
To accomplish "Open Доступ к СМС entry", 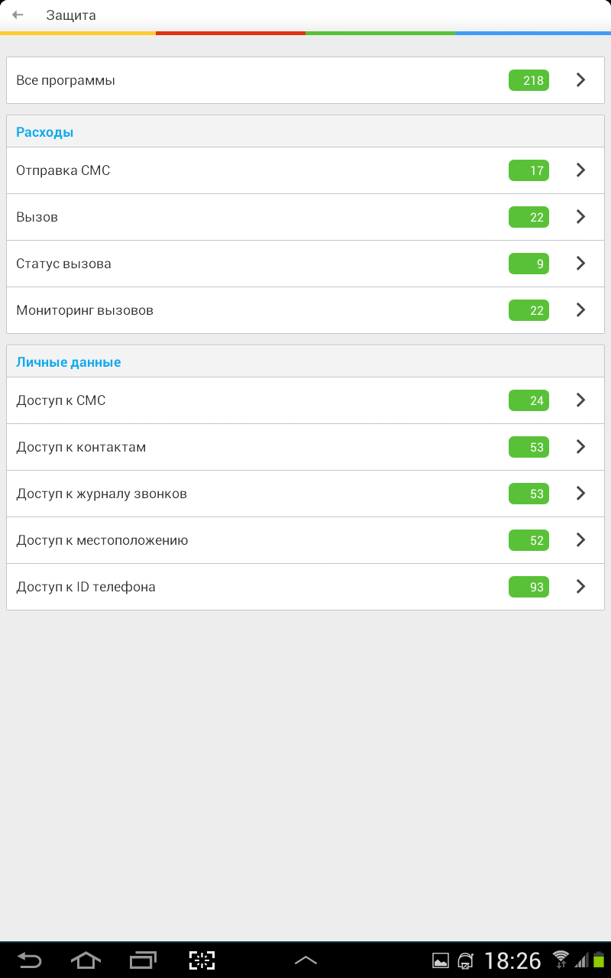I will pyautogui.click(x=305, y=400).
